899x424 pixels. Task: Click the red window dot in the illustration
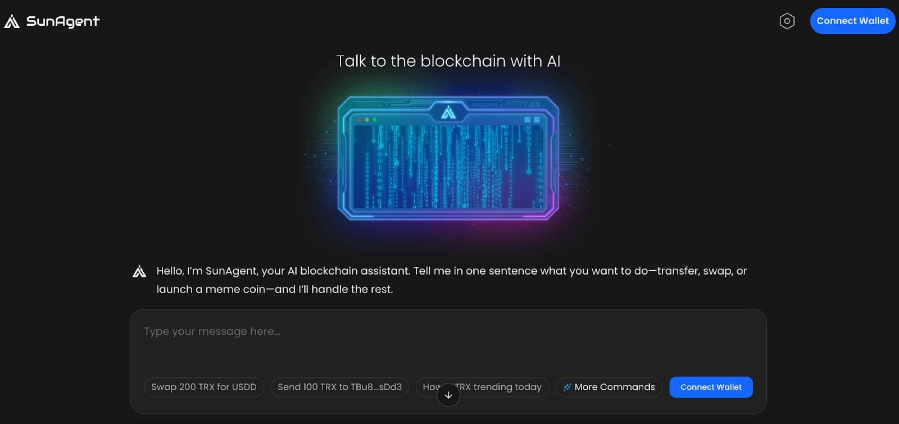358,120
